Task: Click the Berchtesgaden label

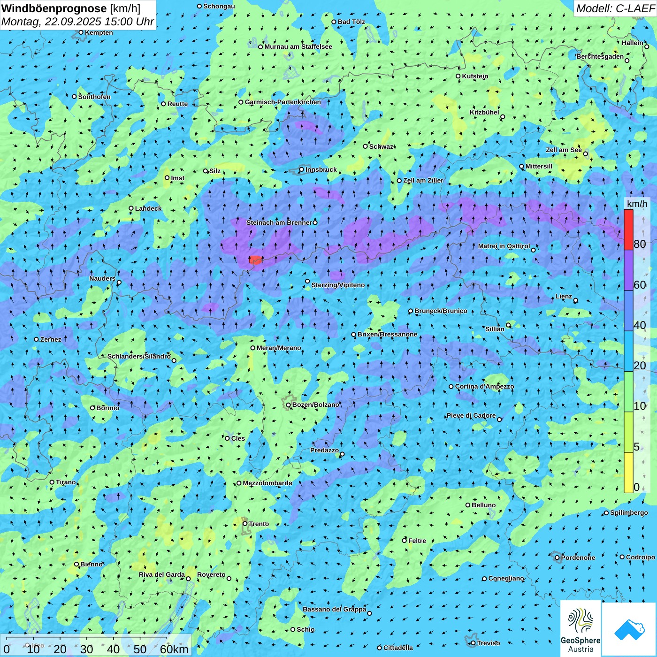Action: [x=600, y=57]
